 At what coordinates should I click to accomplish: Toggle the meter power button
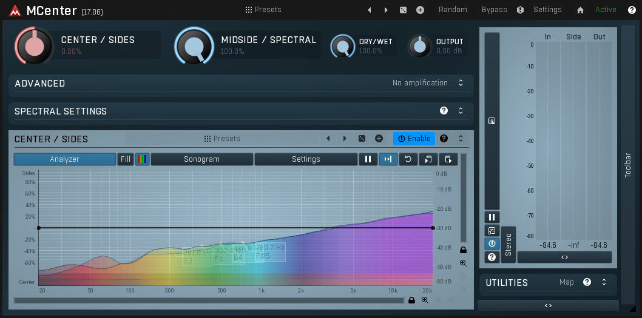tap(492, 243)
